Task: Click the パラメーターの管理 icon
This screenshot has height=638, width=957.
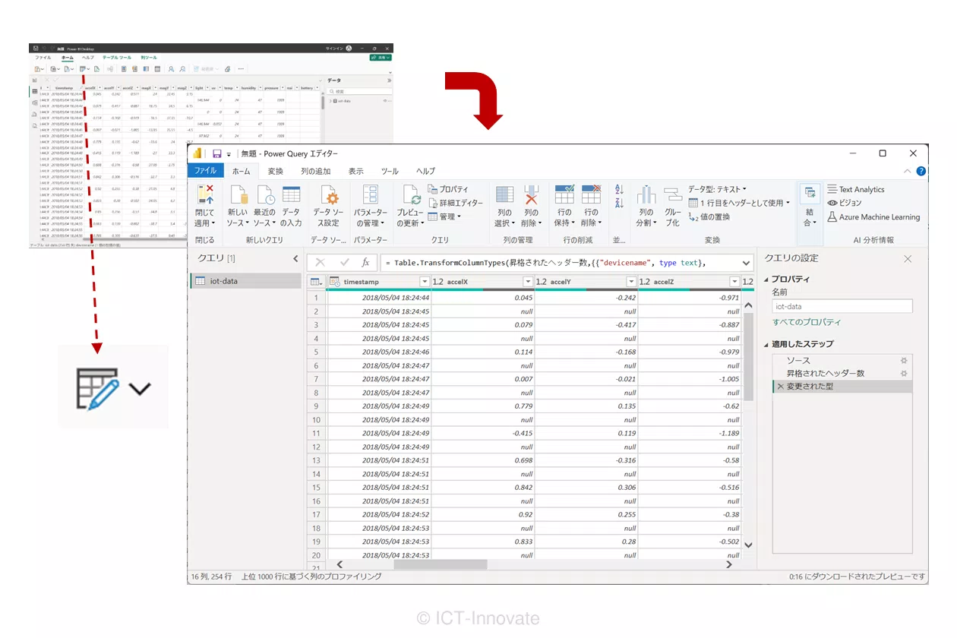Action: pyautogui.click(x=371, y=194)
